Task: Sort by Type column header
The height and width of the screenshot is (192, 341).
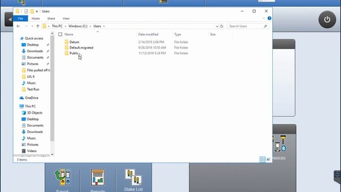Action: (177, 34)
